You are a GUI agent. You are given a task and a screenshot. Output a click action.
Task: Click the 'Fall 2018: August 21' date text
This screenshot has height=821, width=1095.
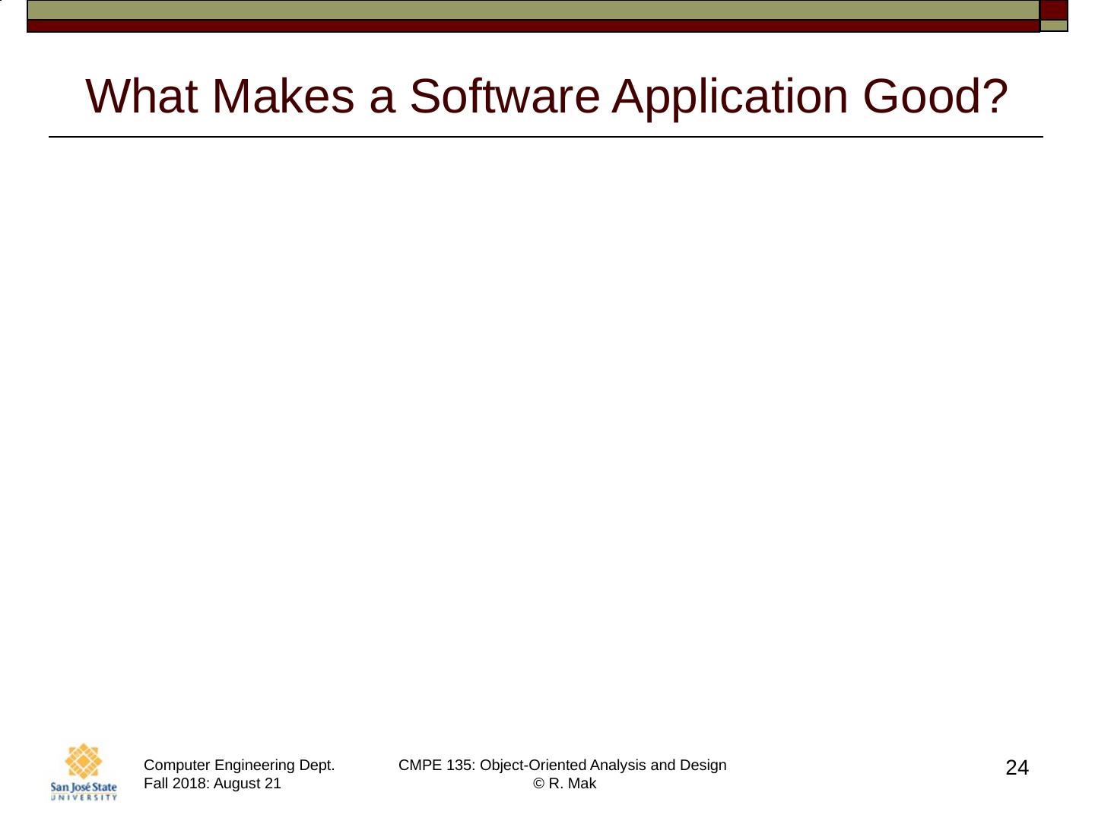point(212,783)
